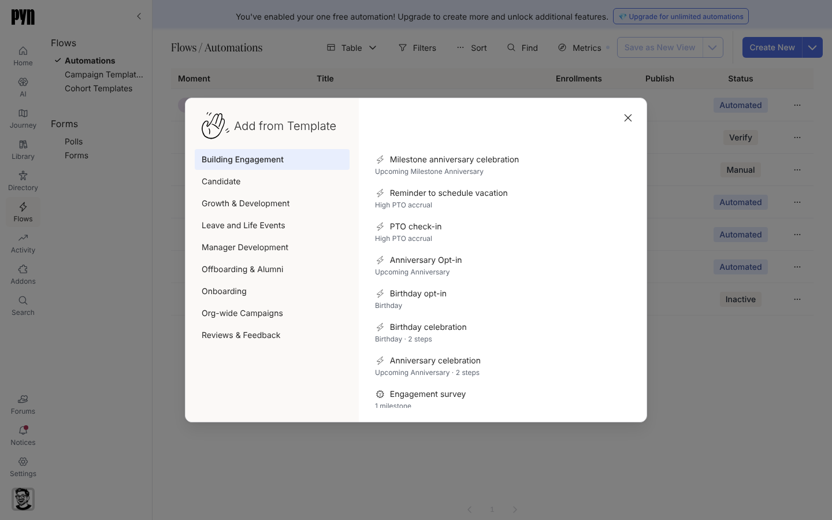
Task: Open the Metrics toolbar button
Action: [x=580, y=48]
